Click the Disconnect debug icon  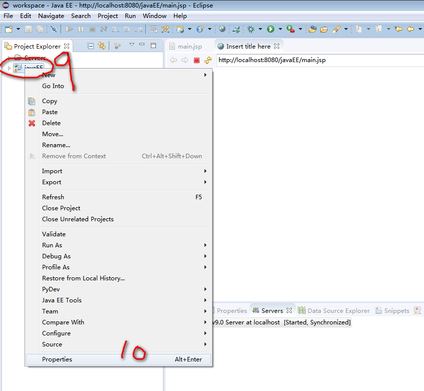104,29
